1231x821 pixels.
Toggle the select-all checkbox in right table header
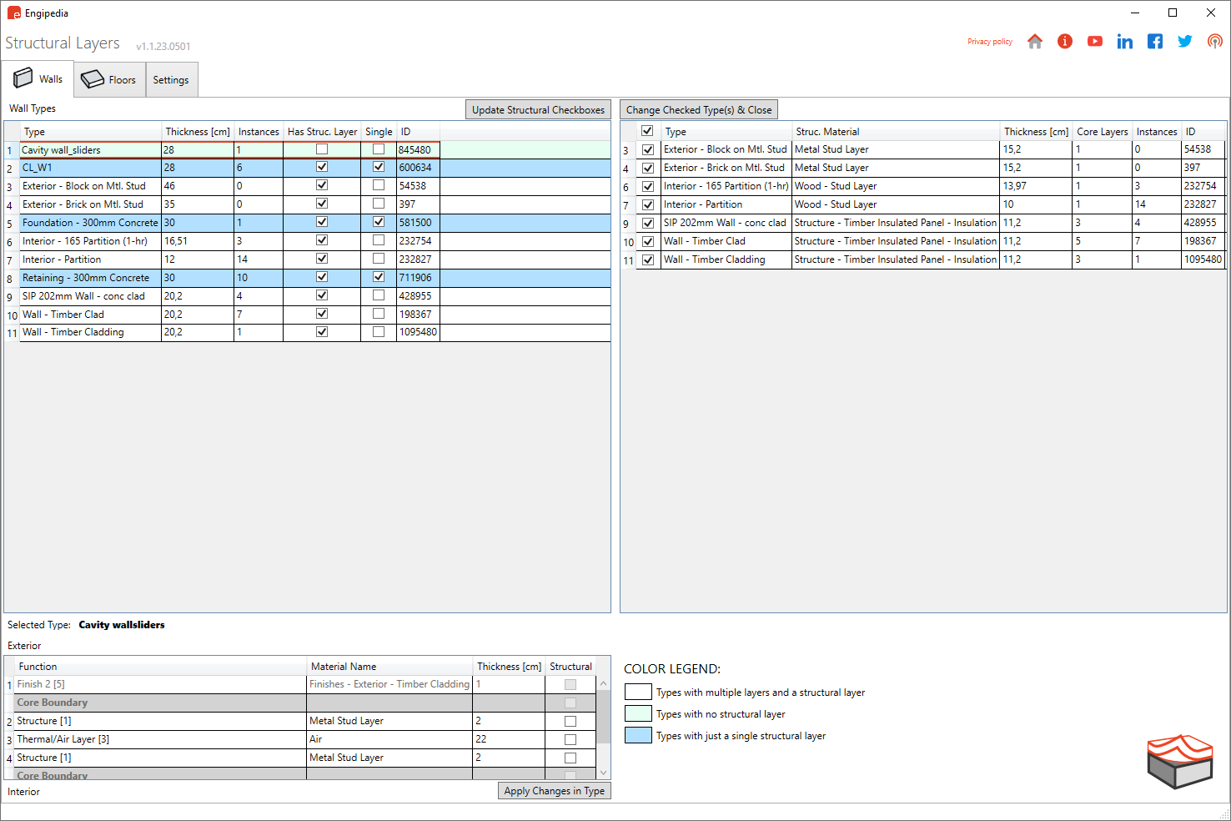click(647, 131)
